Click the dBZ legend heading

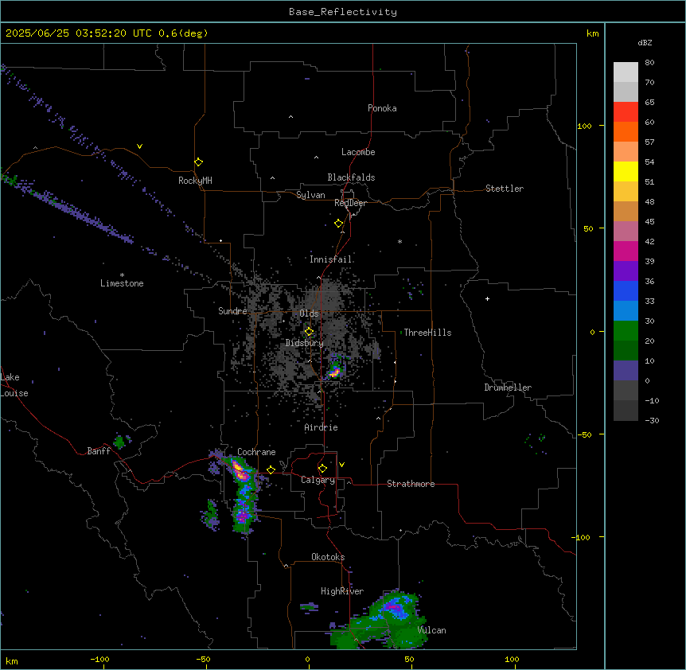coord(645,42)
